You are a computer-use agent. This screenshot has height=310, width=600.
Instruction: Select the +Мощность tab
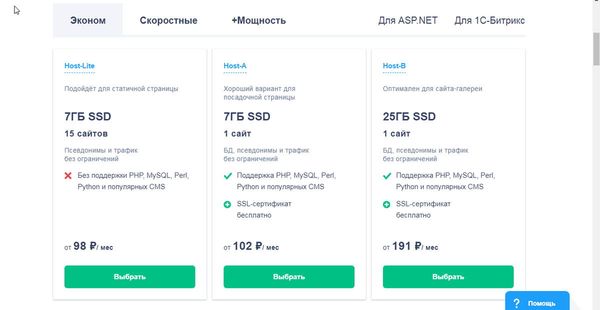[258, 20]
